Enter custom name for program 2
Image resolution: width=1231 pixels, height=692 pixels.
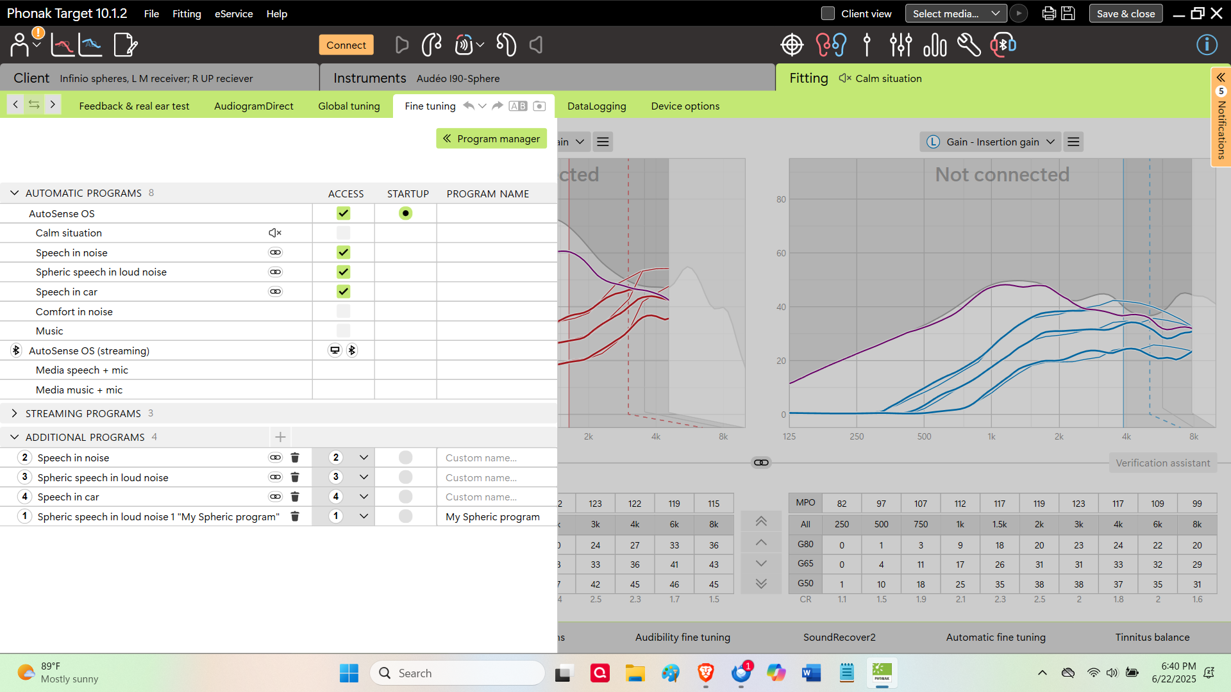pyautogui.click(x=496, y=457)
